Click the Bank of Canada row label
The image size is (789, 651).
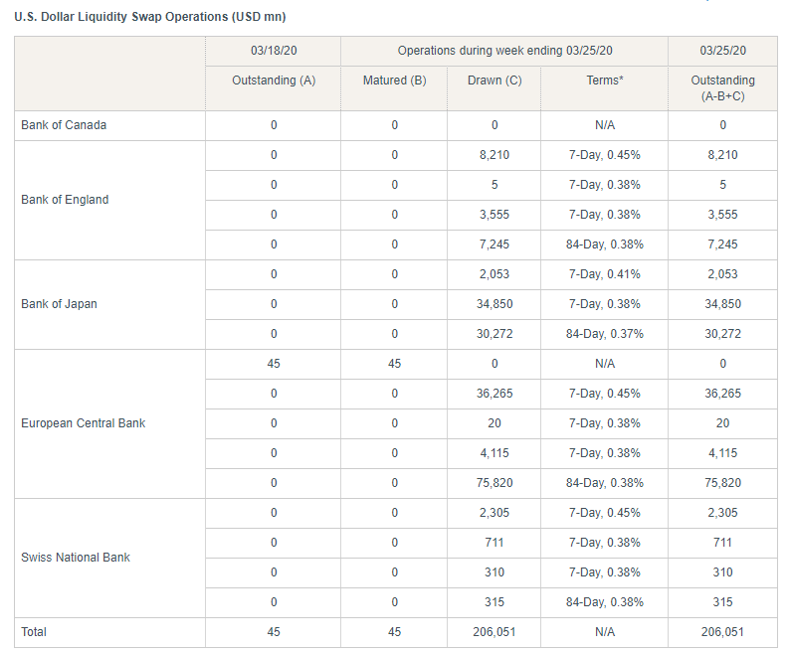(x=64, y=125)
